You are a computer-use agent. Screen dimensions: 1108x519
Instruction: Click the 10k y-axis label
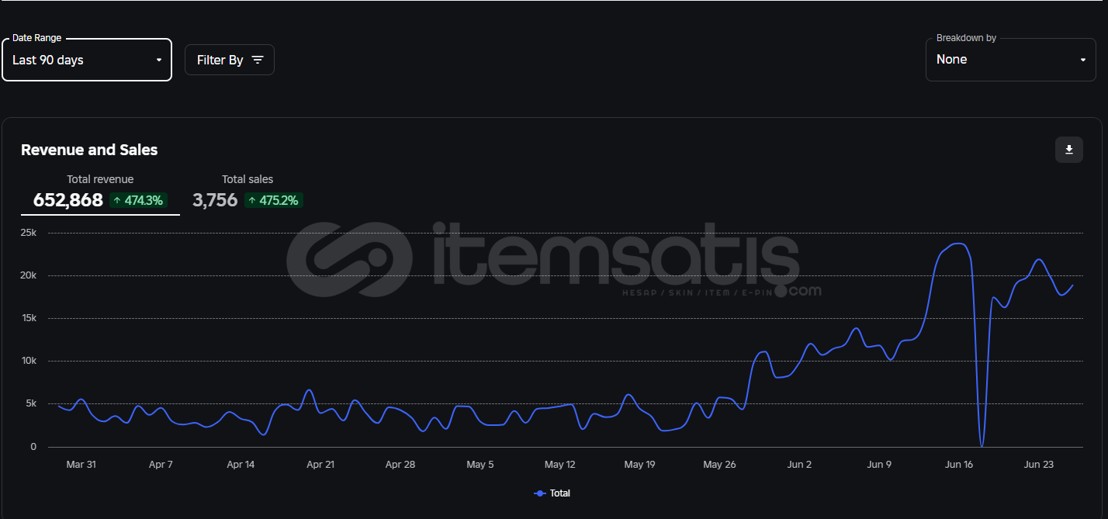tap(29, 361)
